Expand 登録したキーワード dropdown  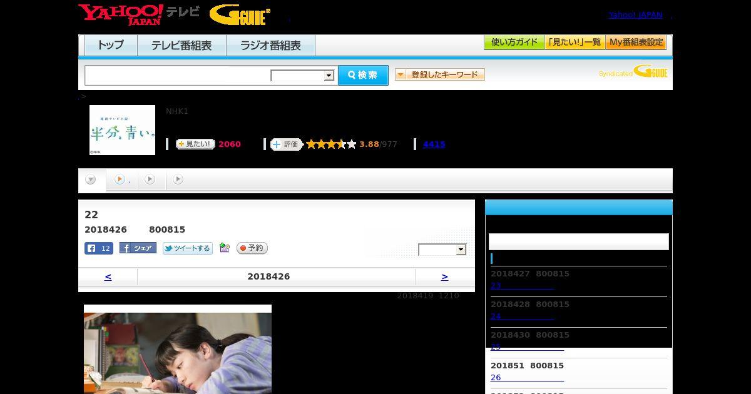pyautogui.click(x=440, y=75)
